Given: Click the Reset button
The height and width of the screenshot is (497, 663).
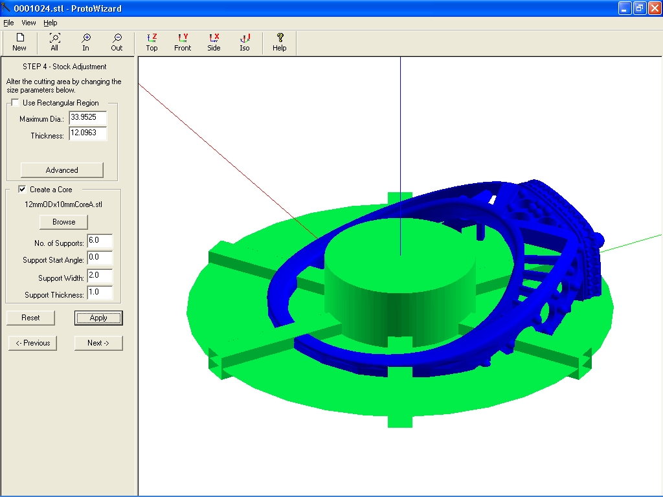Looking at the screenshot, I should (x=30, y=318).
